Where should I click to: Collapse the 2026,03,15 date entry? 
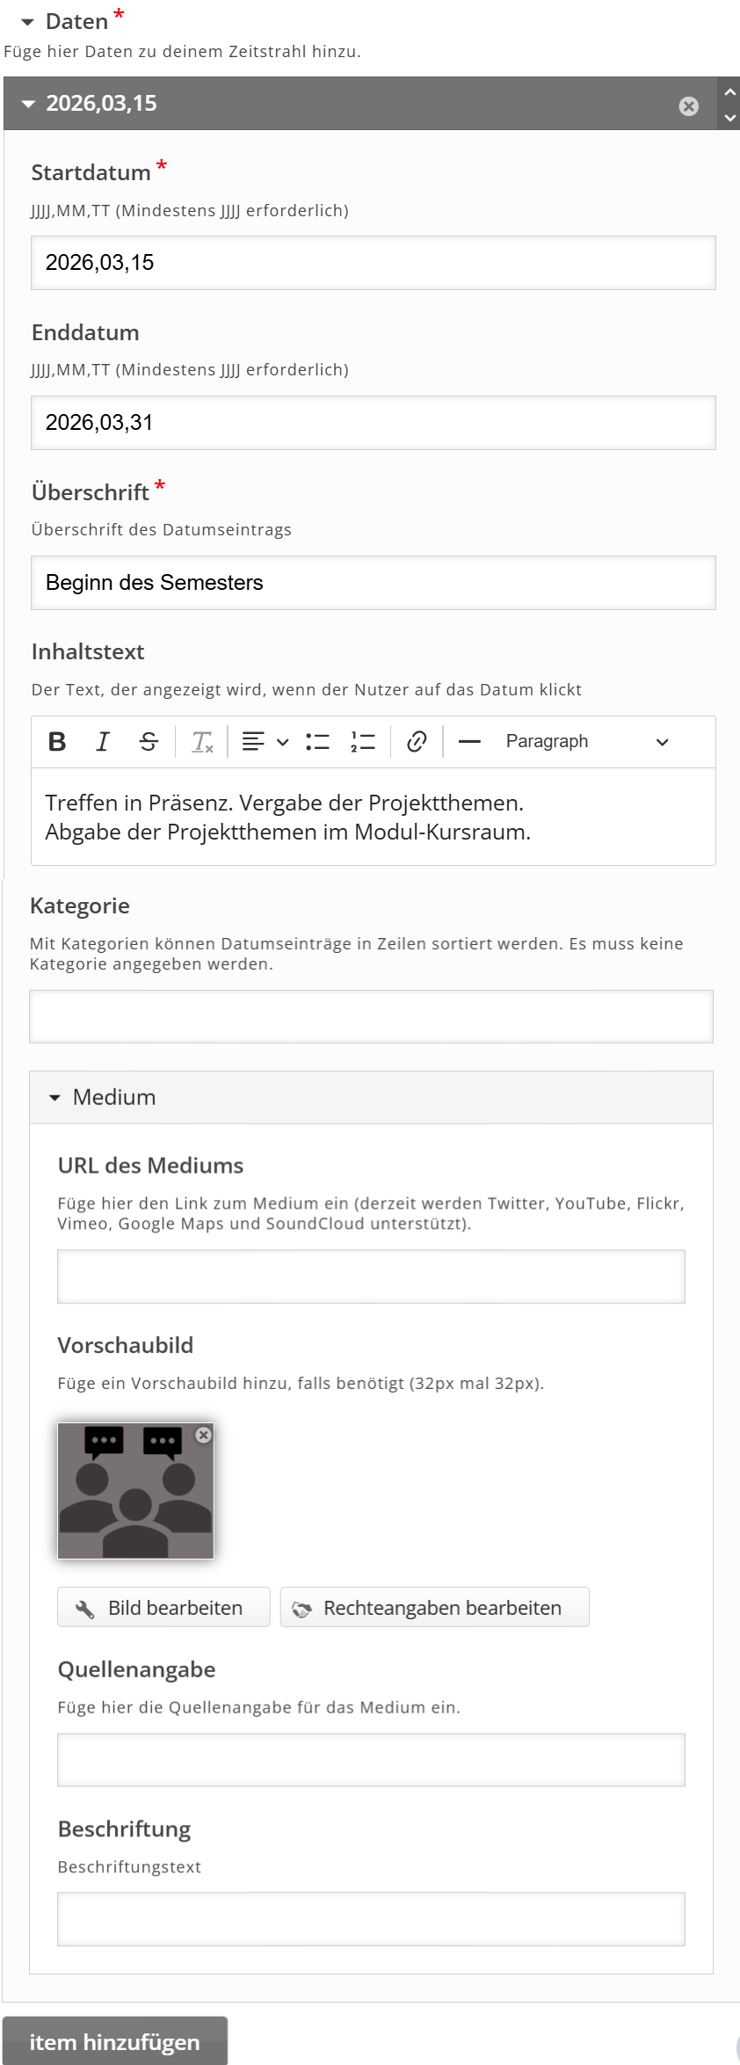tap(29, 104)
